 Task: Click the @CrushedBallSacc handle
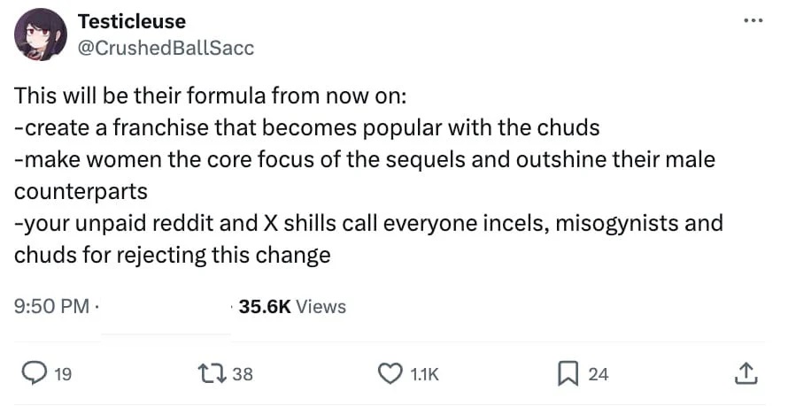click(166, 48)
